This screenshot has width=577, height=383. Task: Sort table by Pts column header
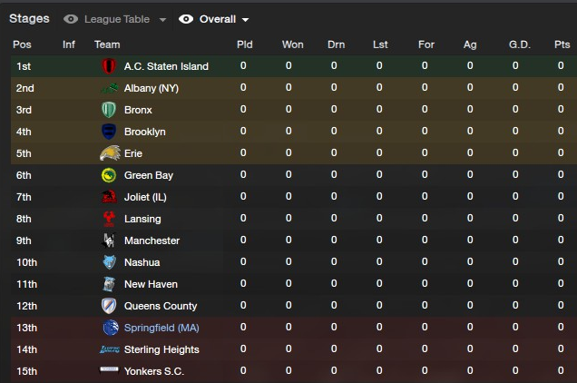pos(562,44)
